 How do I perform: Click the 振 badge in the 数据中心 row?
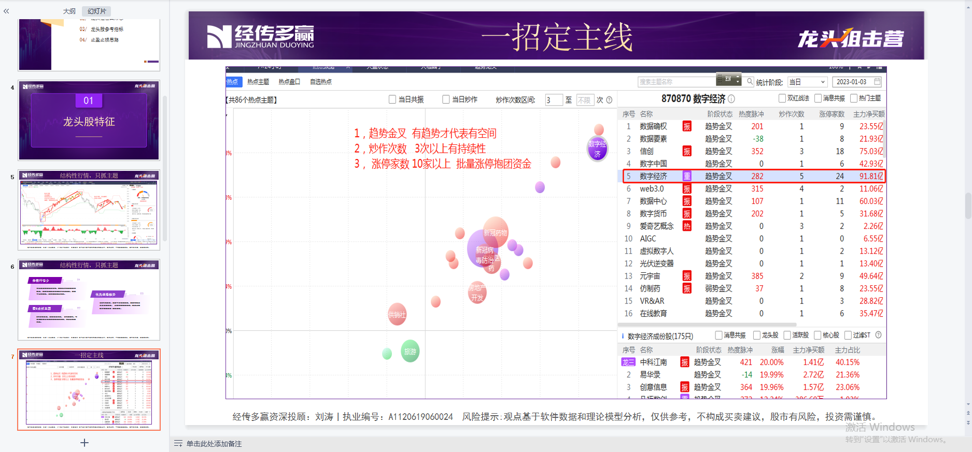687,201
